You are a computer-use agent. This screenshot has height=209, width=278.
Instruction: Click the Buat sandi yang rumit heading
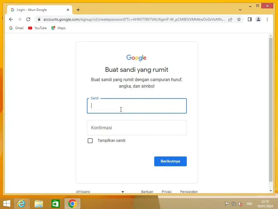click(x=137, y=70)
